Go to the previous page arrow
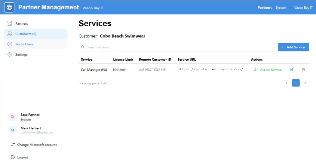Image resolution: width=316 pixels, height=165 pixels. [286, 83]
